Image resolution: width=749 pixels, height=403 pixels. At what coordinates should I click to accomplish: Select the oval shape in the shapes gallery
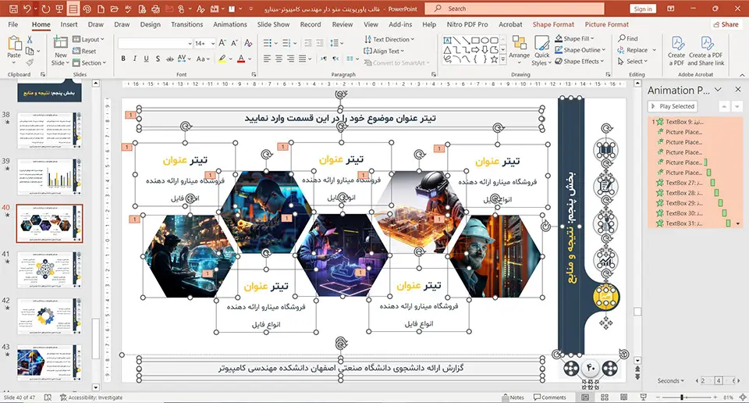485,40
